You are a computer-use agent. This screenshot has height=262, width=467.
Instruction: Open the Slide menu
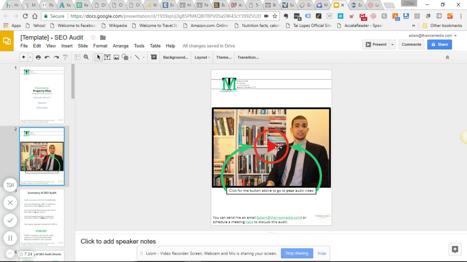point(83,46)
